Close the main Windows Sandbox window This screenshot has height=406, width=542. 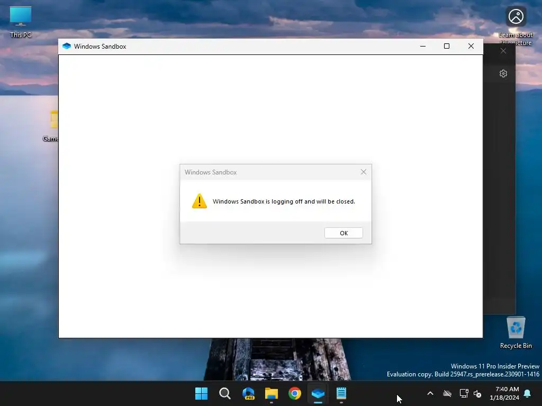click(x=471, y=47)
